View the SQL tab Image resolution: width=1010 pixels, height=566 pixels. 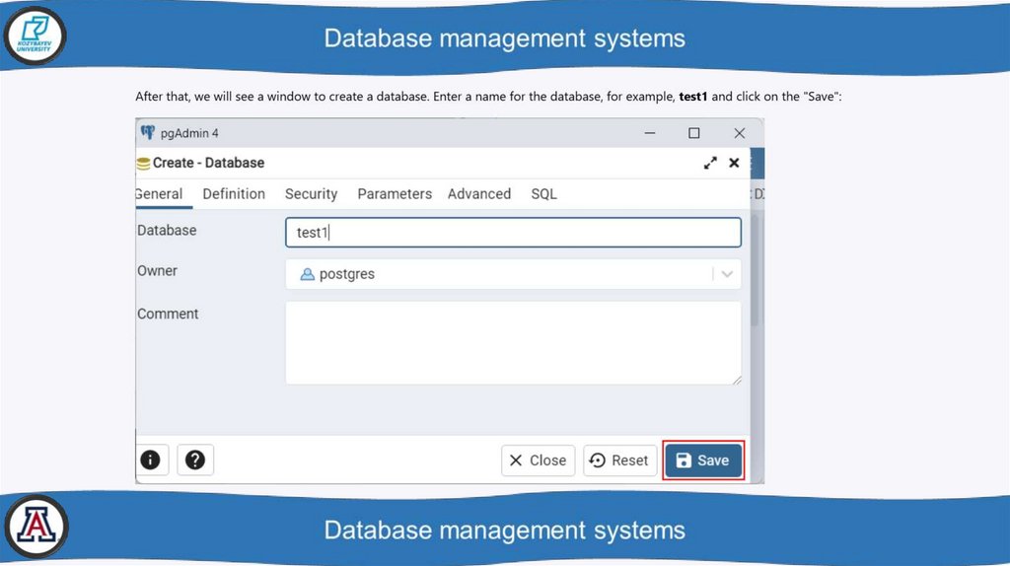[543, 194]
